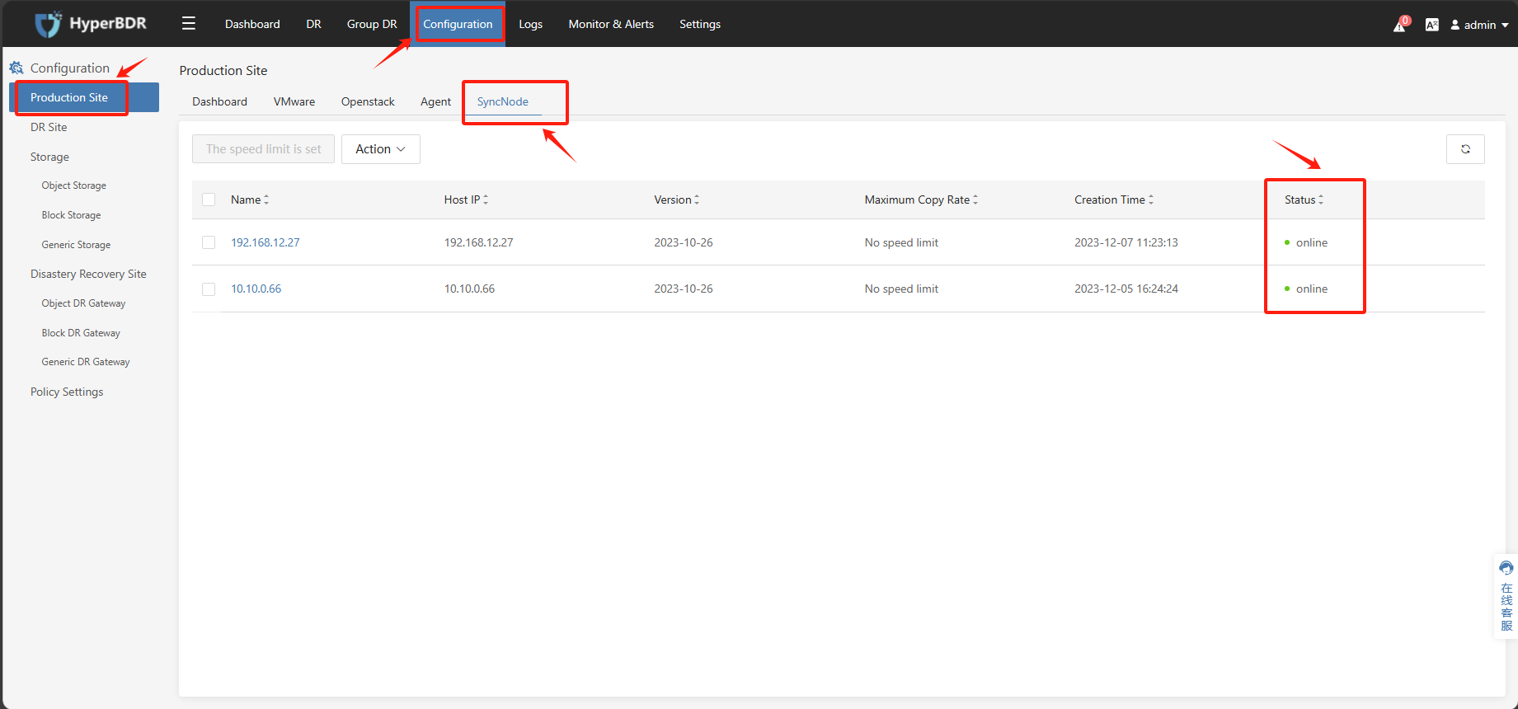
Task: Select the 10.10.0.66 row checkbox
Action: (209, 289)
